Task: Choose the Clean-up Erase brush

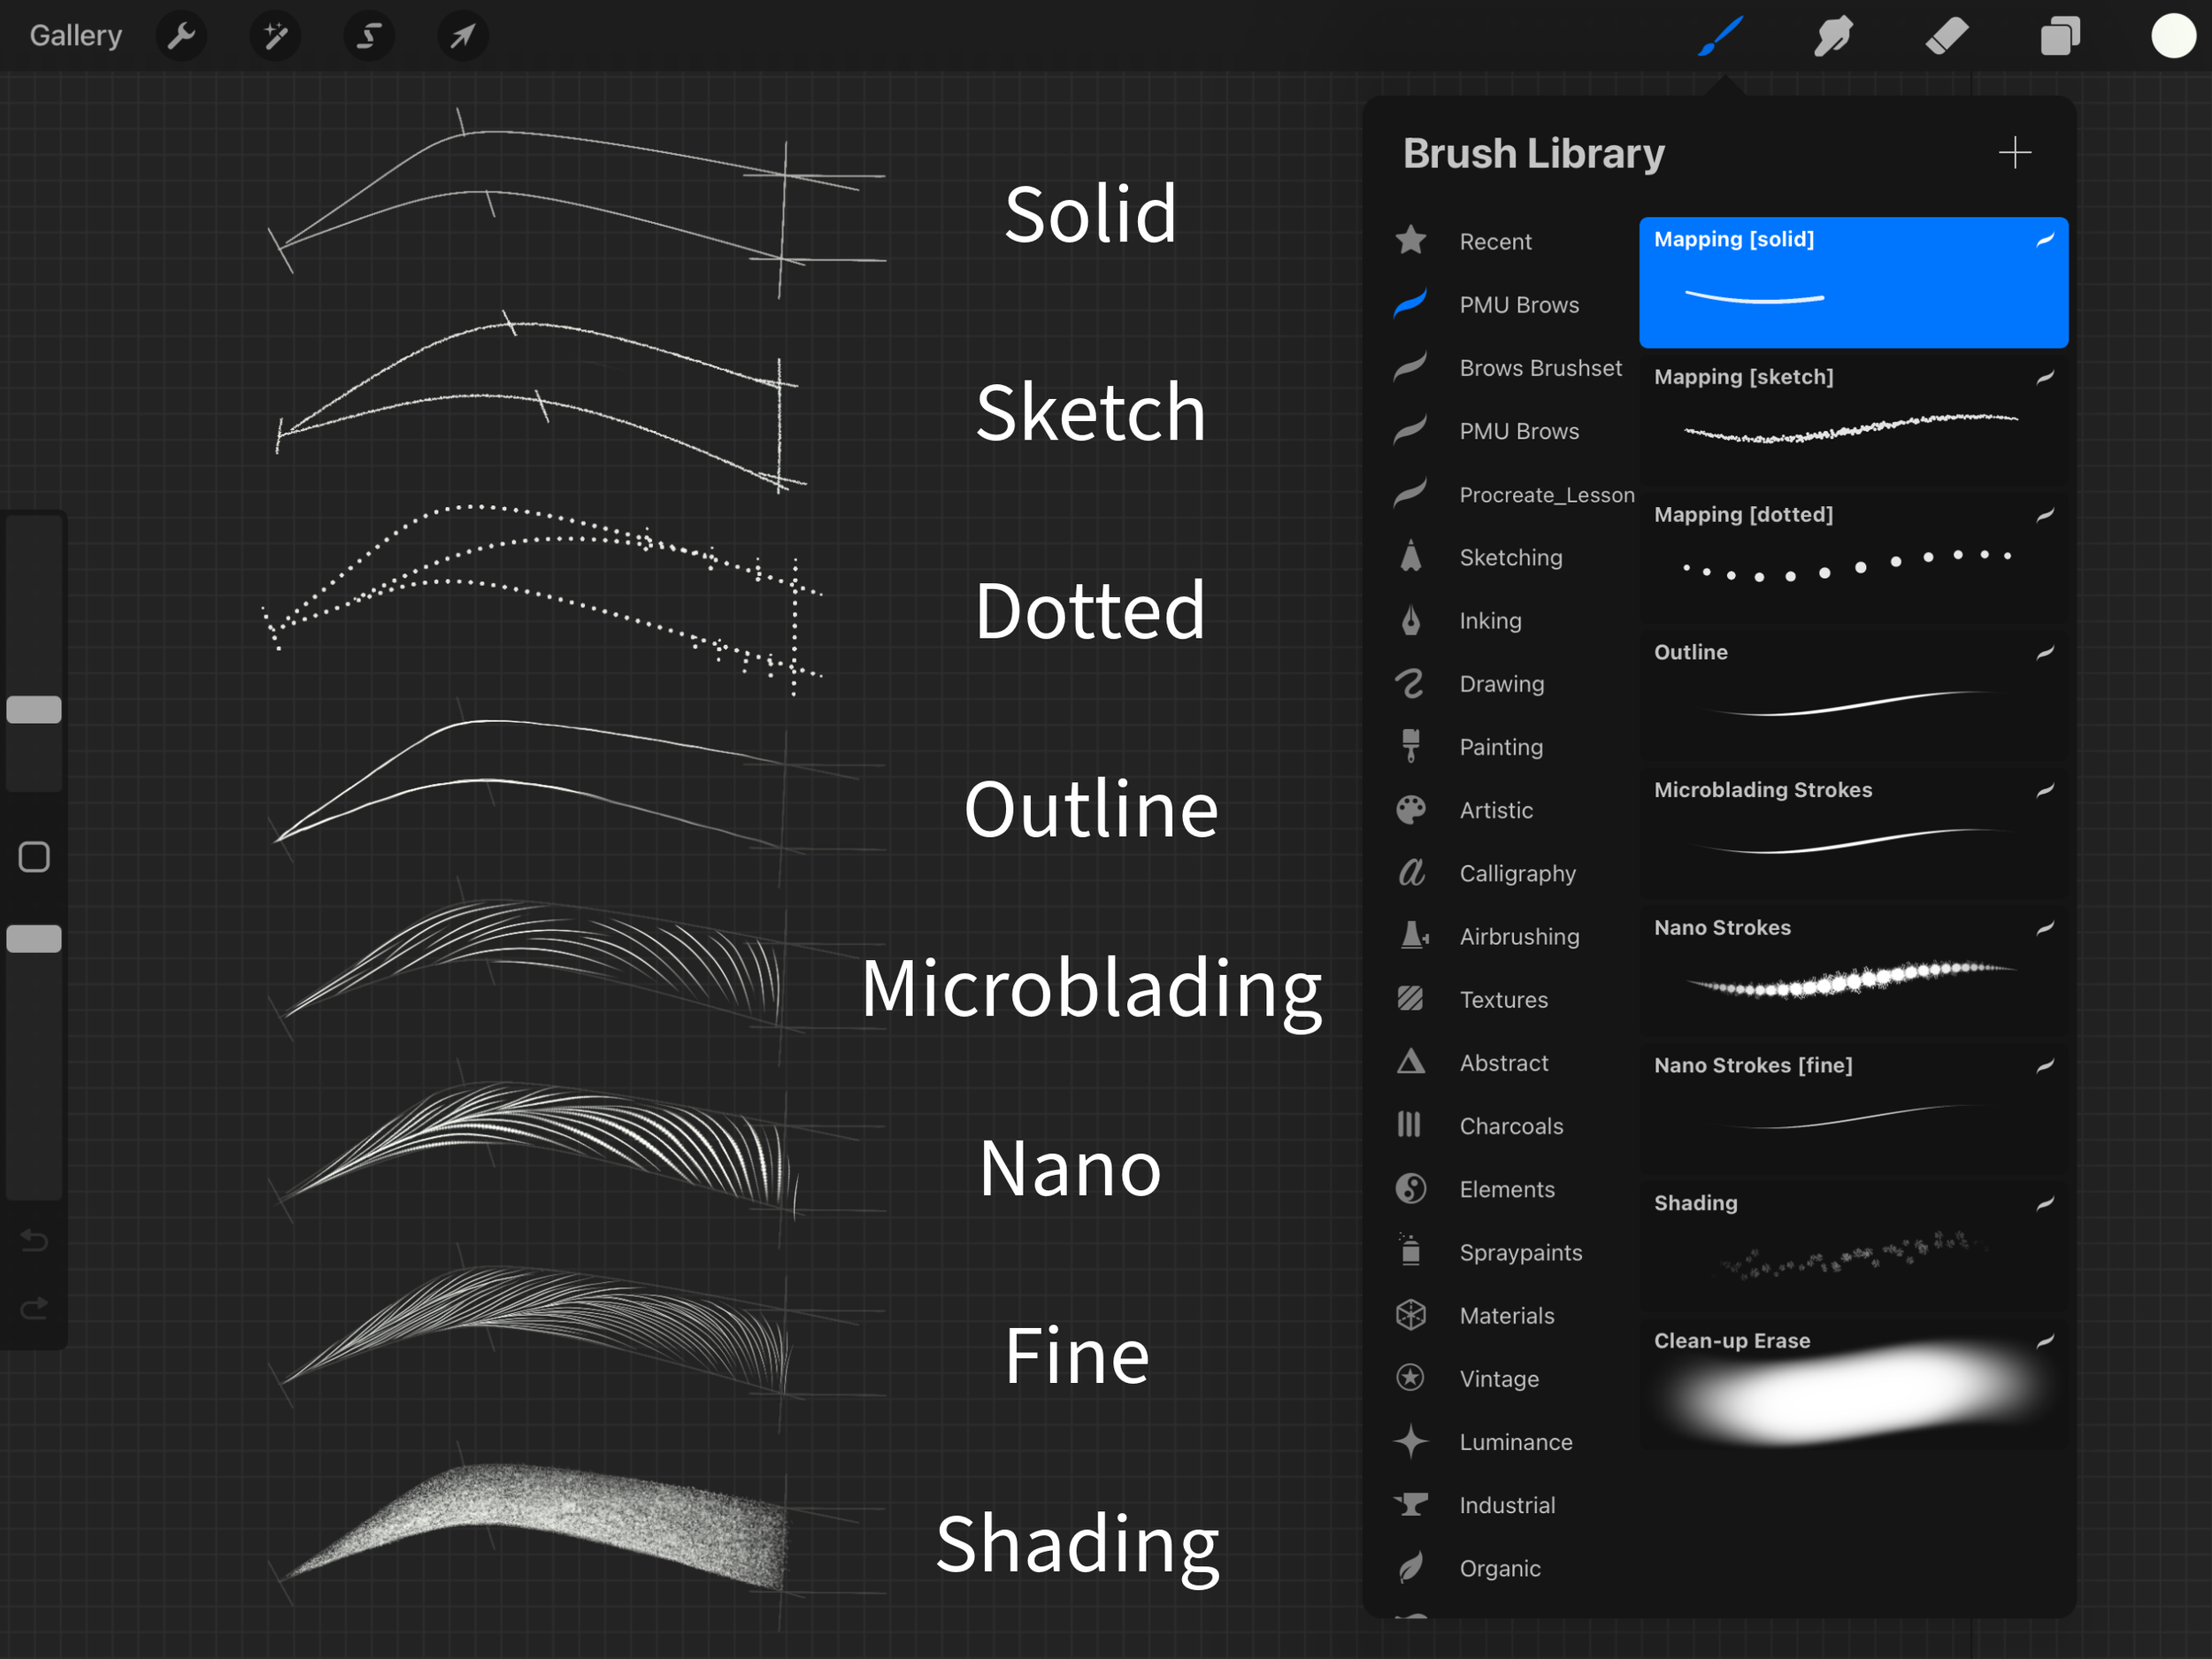Action: click(x=1852, y=1383)
